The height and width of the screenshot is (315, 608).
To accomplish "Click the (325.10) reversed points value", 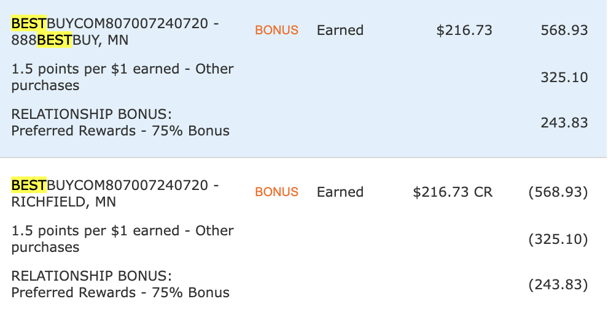I will (558, 239).
